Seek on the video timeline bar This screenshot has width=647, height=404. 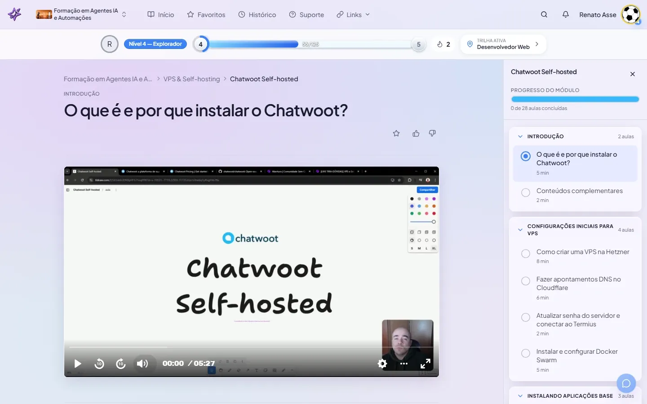click(252, 347)
